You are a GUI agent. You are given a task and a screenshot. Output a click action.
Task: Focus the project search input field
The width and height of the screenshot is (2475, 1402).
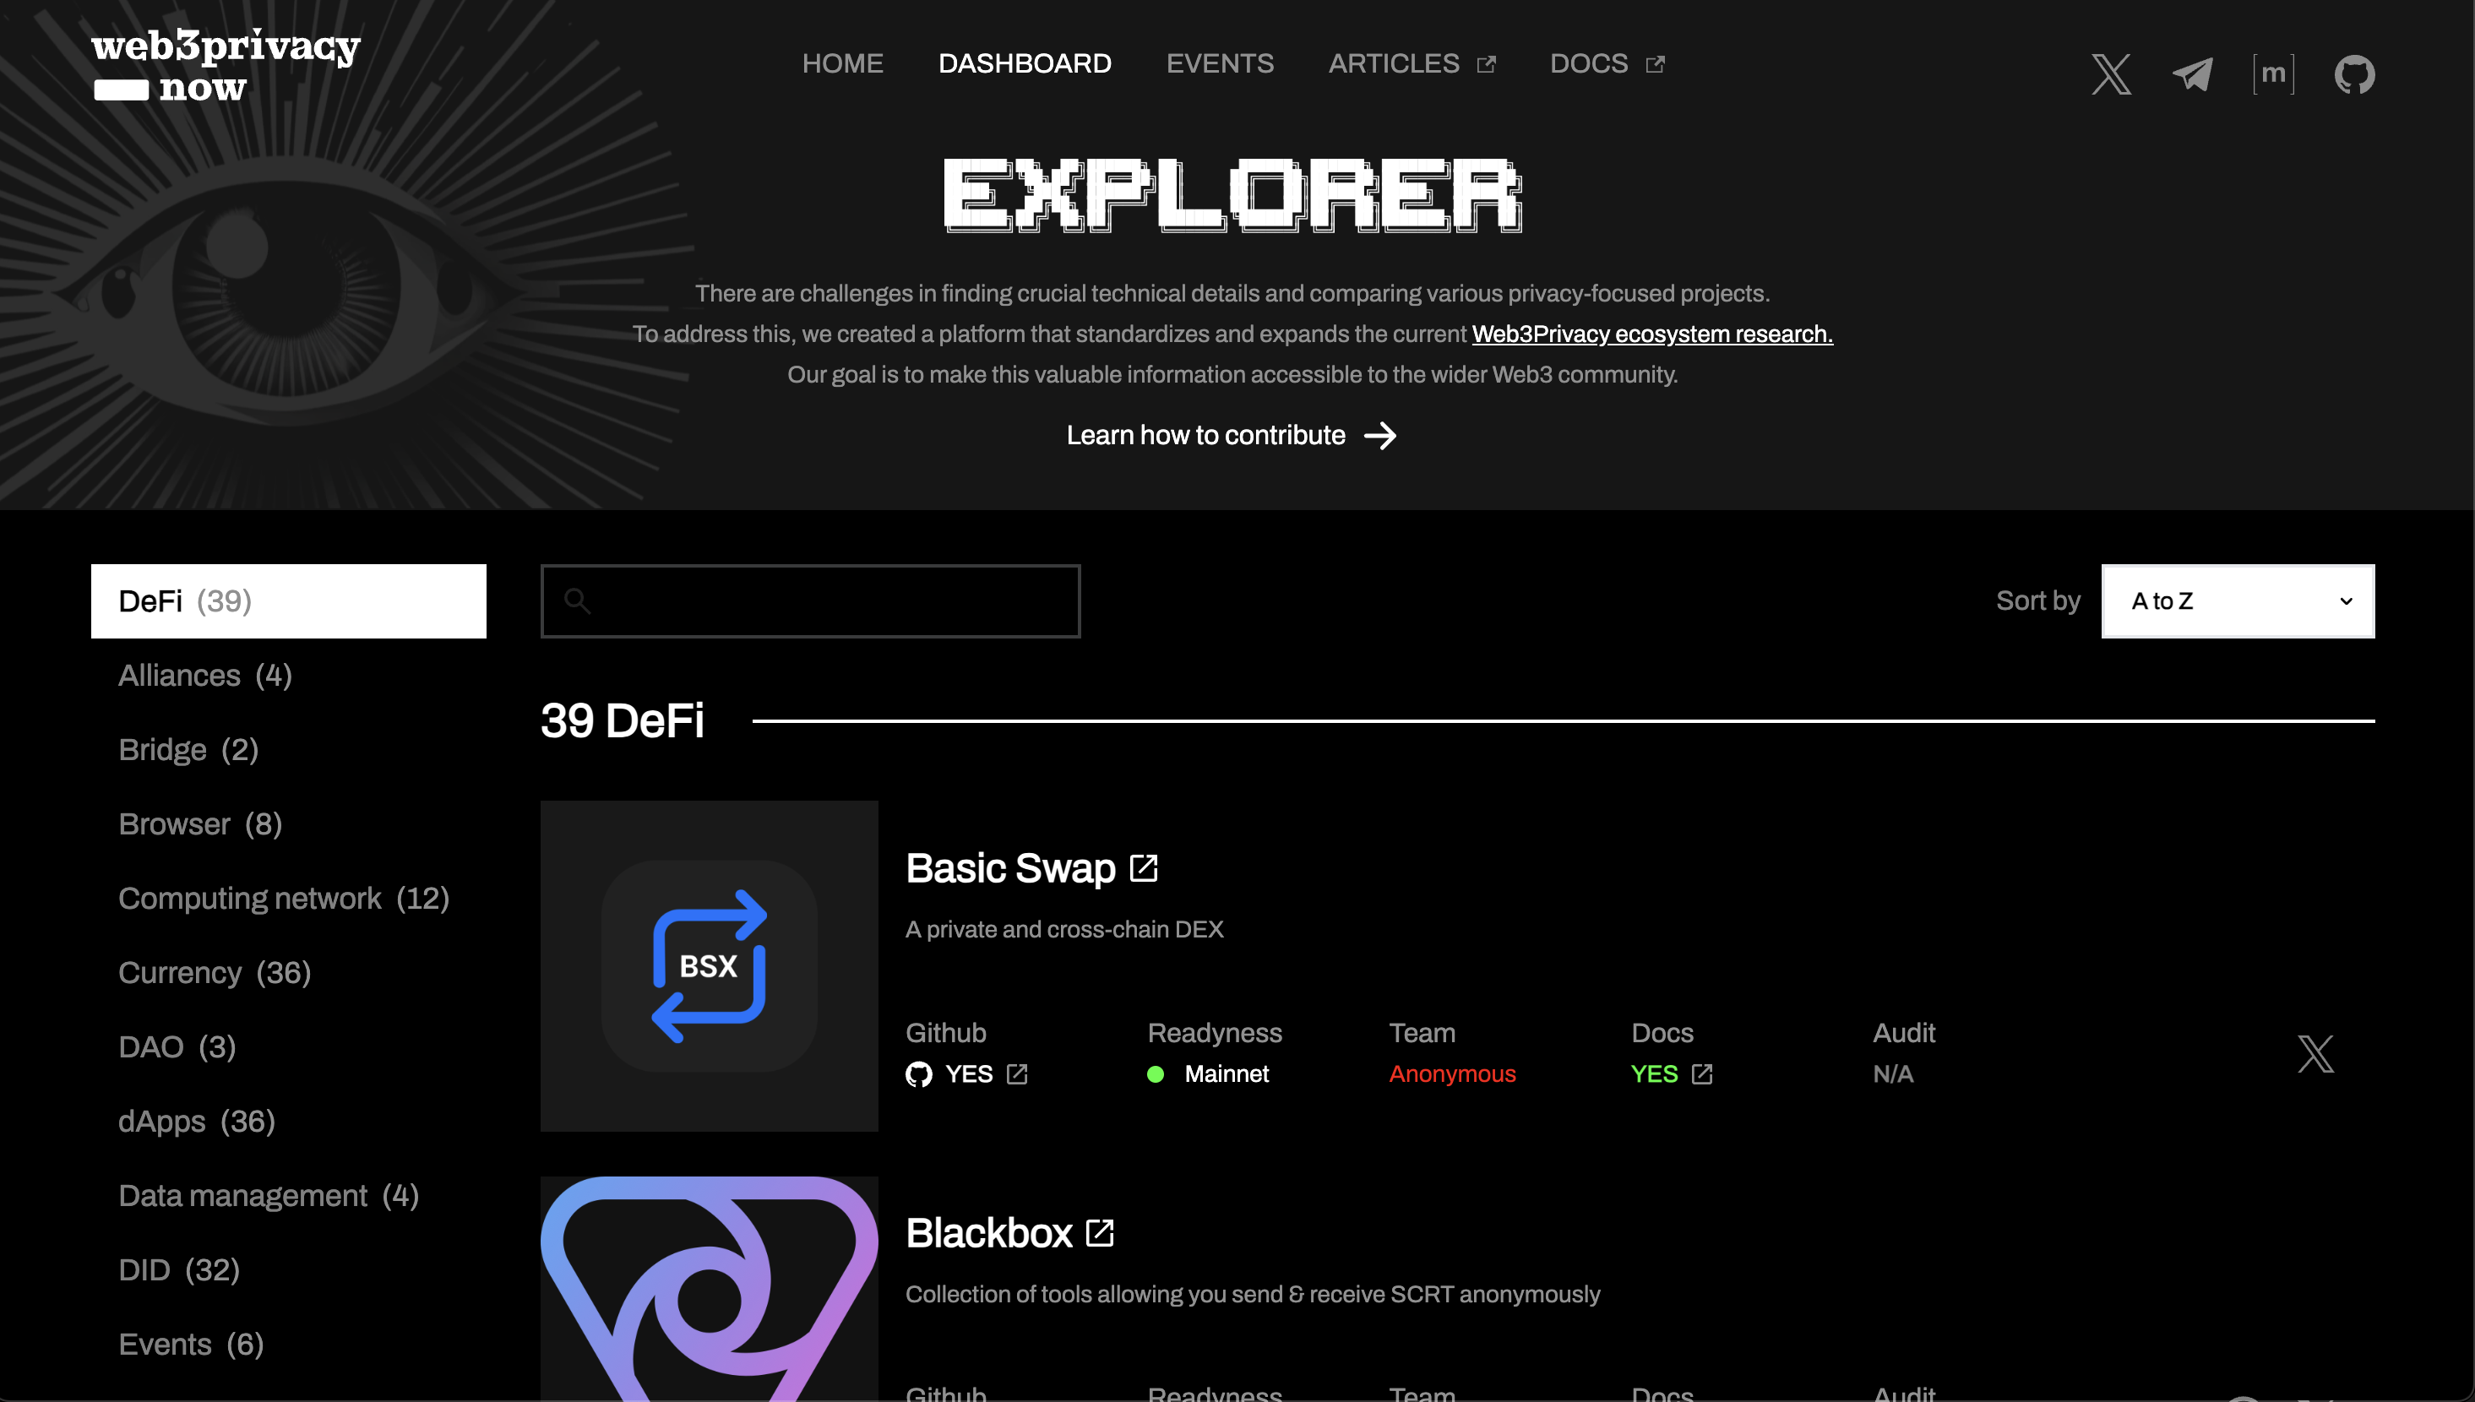pyautogui.click(x=810, y=600)
